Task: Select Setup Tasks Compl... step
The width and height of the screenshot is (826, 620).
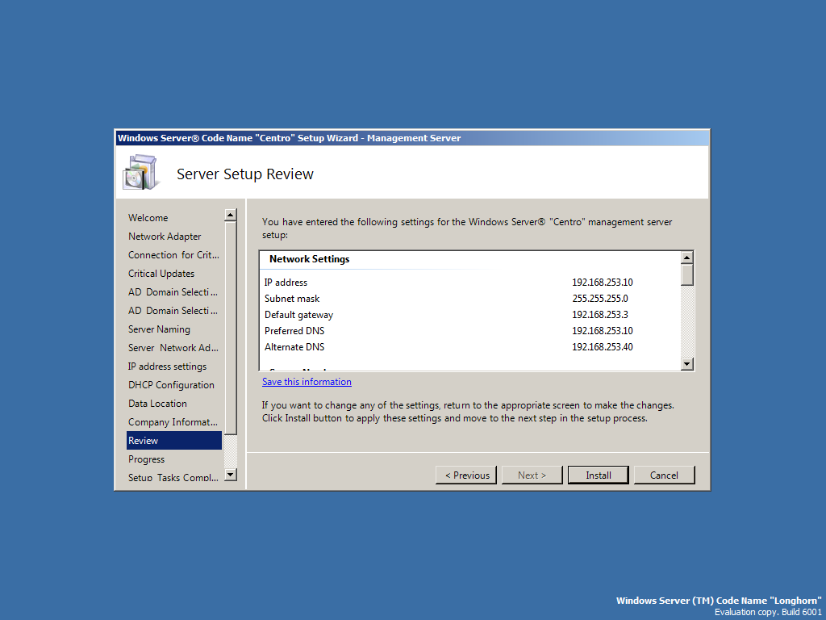Action: tap(173, 477)
